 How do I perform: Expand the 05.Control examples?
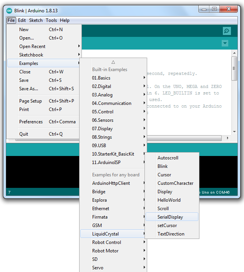tap(113, 111)
